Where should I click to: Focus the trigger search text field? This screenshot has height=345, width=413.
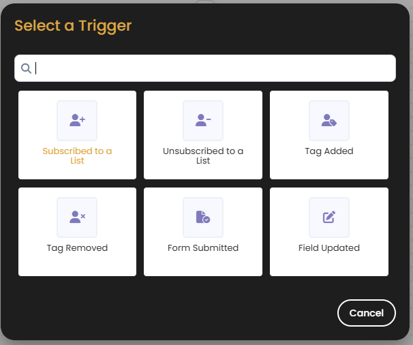point(211,68)
